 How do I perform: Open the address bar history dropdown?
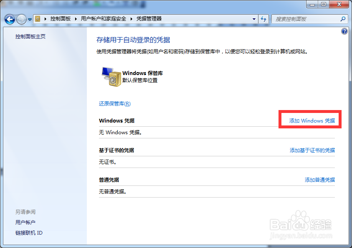254,19
